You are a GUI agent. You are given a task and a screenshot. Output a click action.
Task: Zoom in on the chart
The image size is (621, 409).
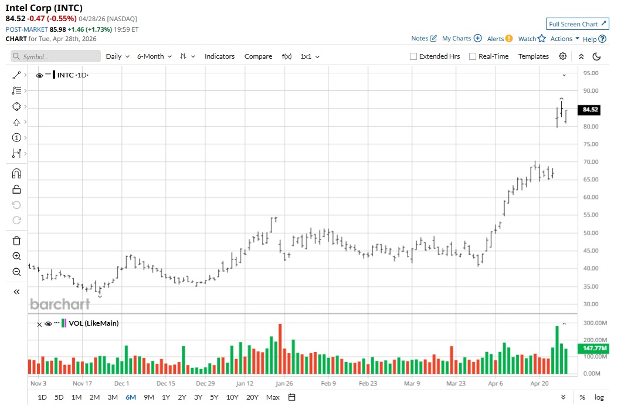pos(16,256)
